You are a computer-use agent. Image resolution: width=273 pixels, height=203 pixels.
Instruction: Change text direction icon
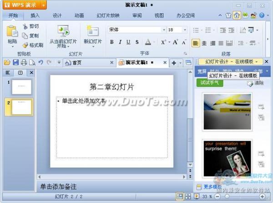click(x=243, y=30)
